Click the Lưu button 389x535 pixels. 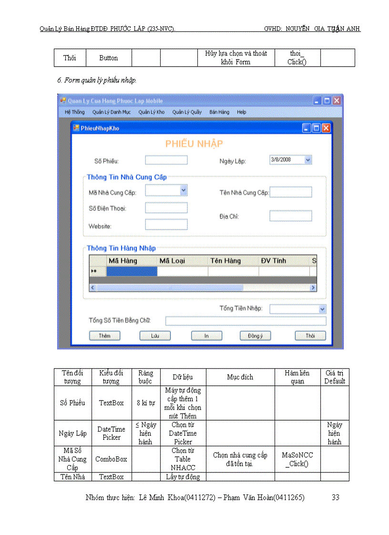tap(157, 335)
